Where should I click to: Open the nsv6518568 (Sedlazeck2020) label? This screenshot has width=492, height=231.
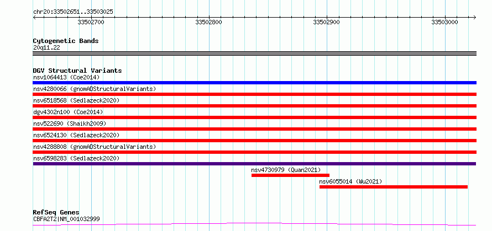point(76,100)
